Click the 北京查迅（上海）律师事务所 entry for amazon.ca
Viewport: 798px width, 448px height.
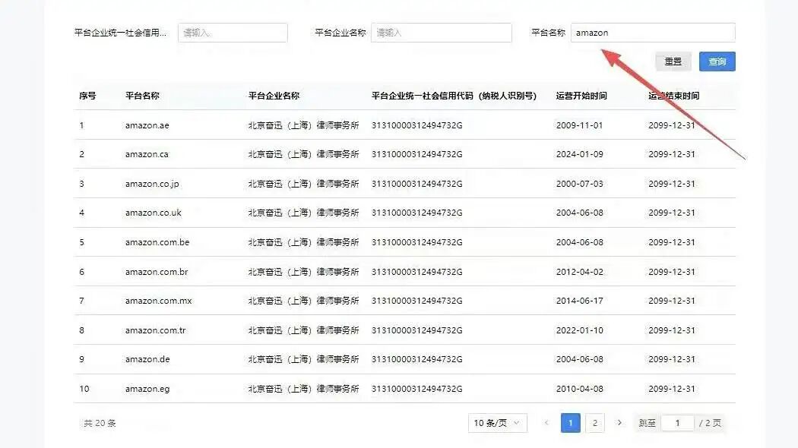pos(300,154)
